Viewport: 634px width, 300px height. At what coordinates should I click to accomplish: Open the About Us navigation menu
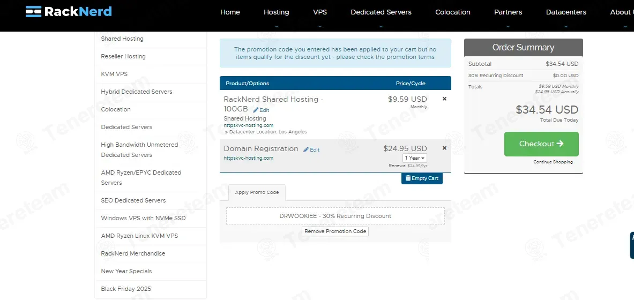pos(622,12)
